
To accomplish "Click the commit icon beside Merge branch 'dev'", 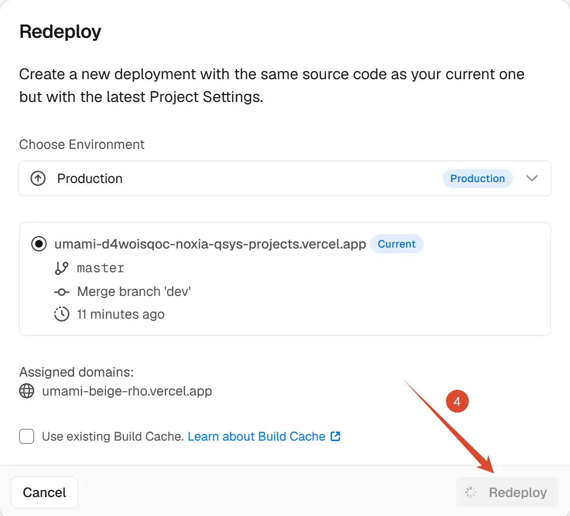I will [62, 292].
